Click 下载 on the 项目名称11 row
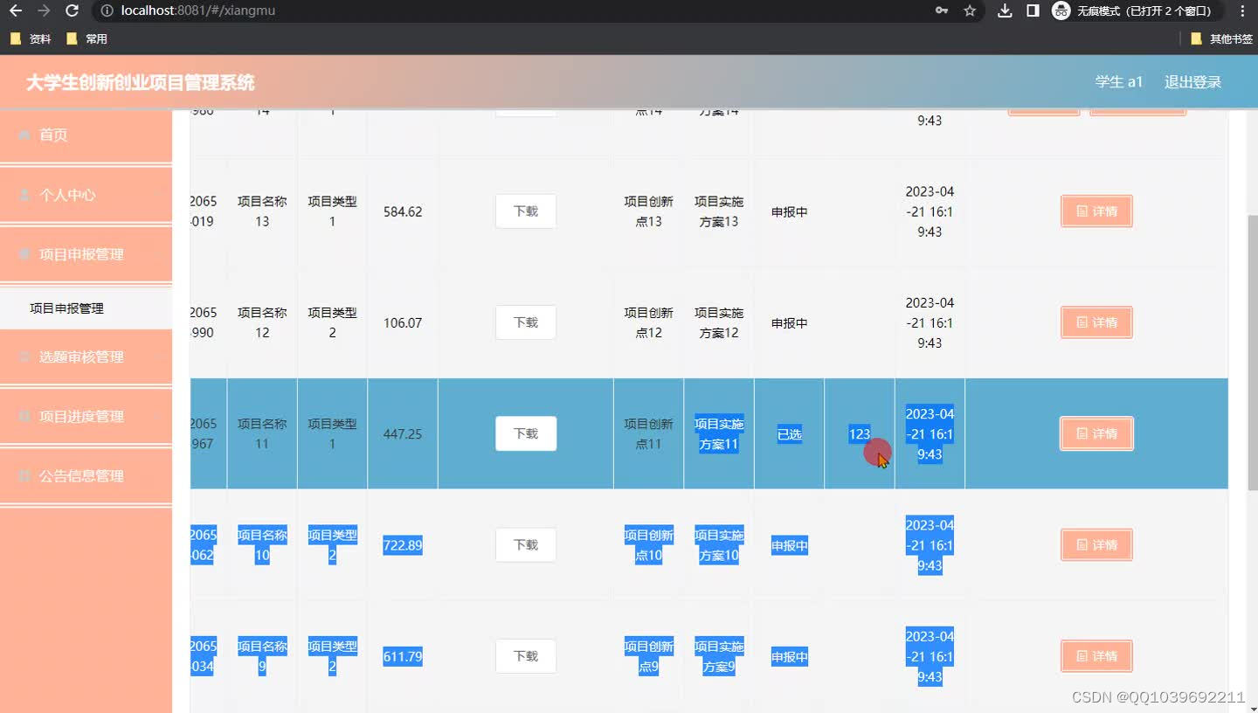The height and width of the screenshot is (713, 1258). (525, 433)
